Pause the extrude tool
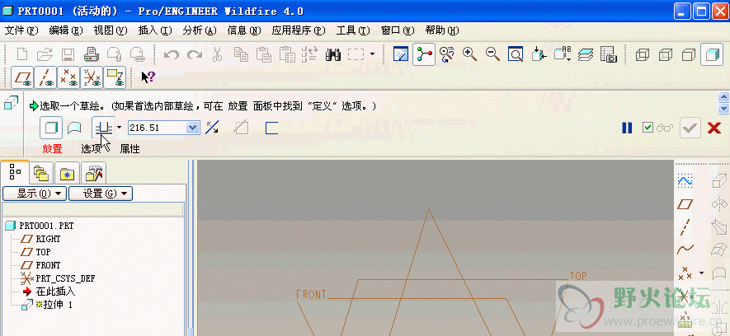 click(x=627, y=128)
